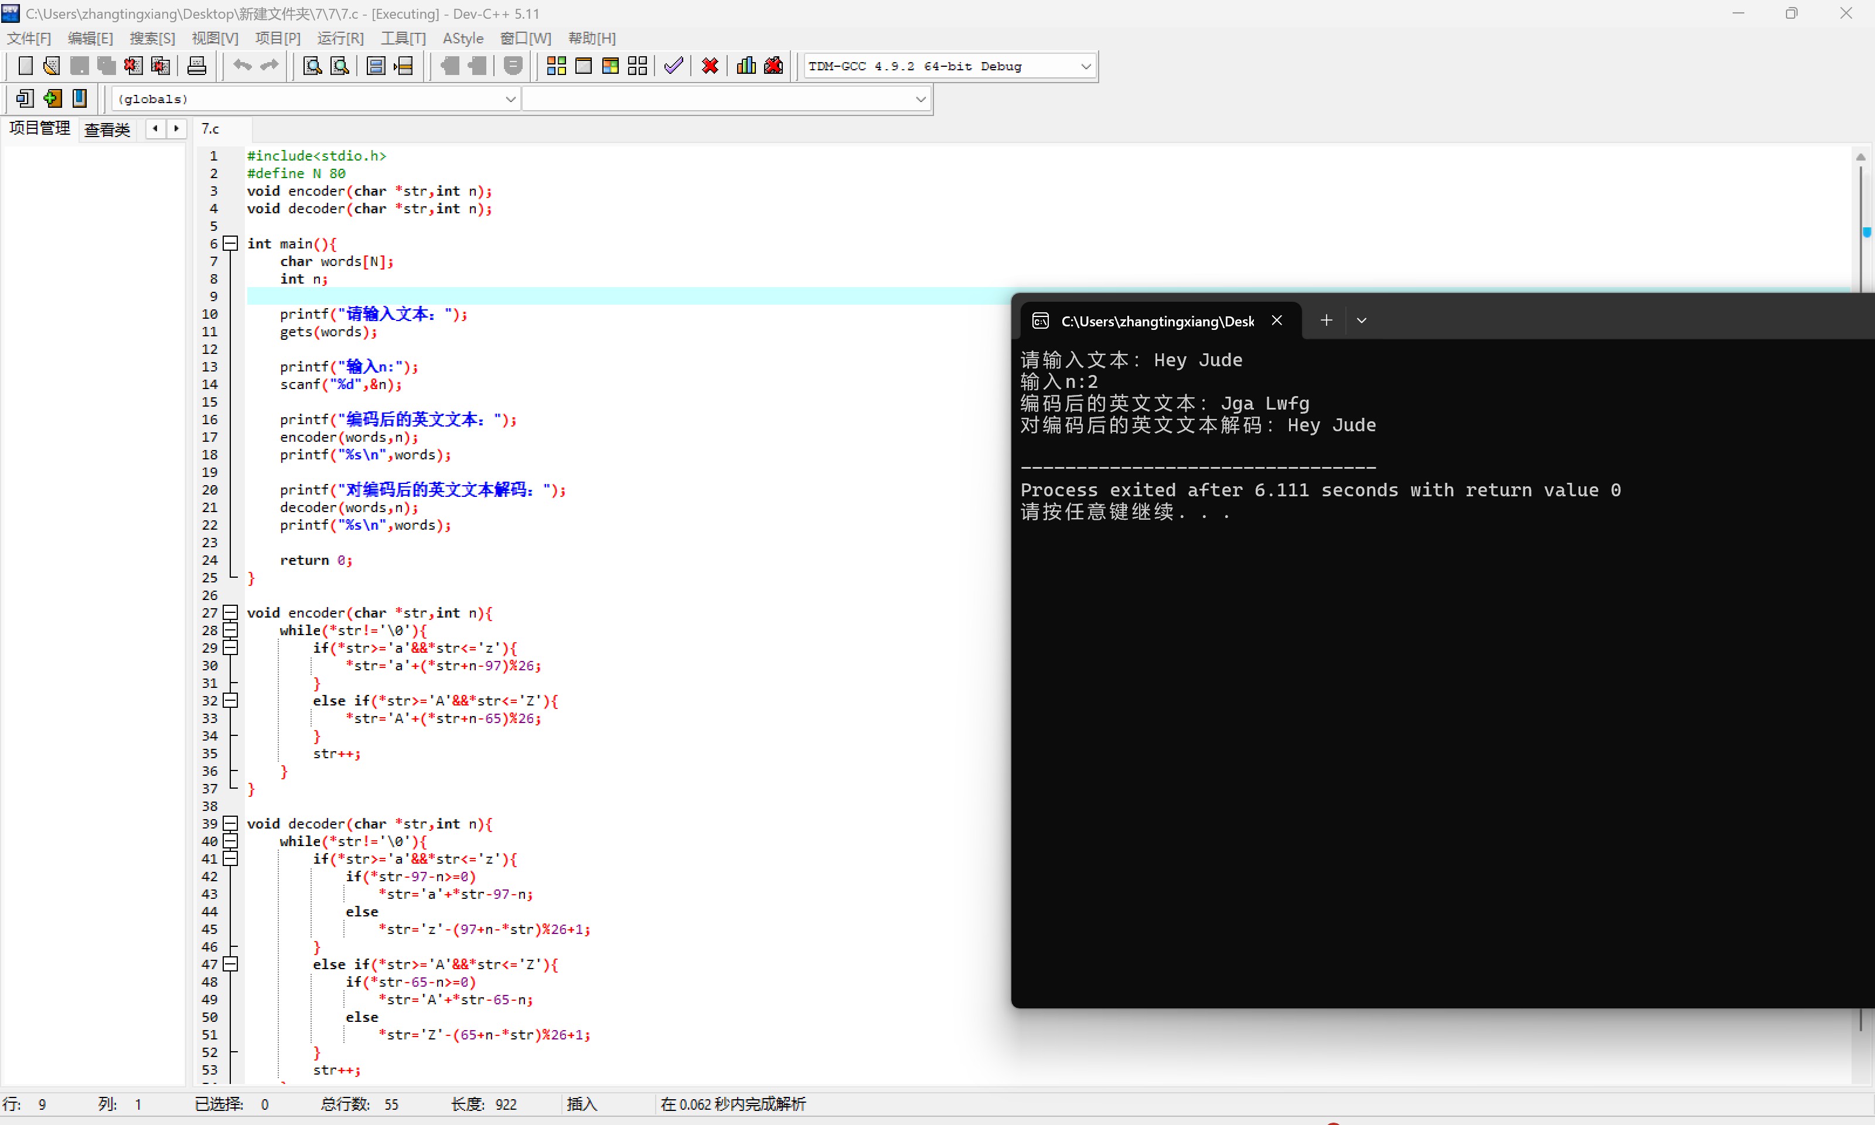This screenshot has width=1875, height=1125.
Task: Click the New file toolbar icon
Action: coord(25,66)
